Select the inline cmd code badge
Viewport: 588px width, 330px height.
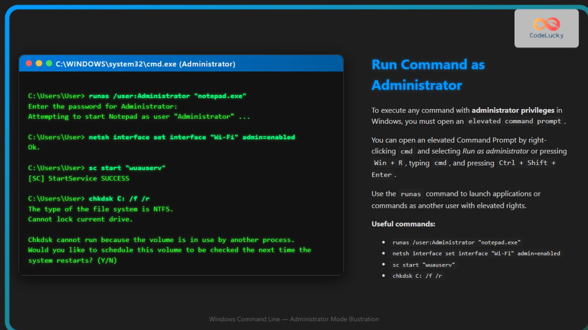(407, 151)
